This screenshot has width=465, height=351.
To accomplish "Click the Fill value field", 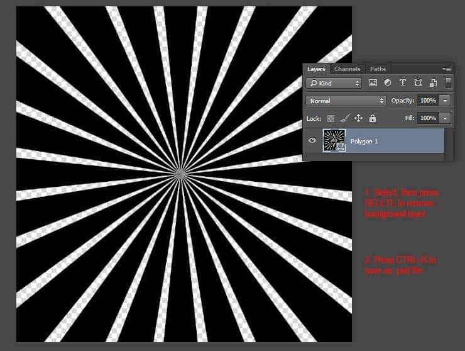I will click(x=428, y=118).
